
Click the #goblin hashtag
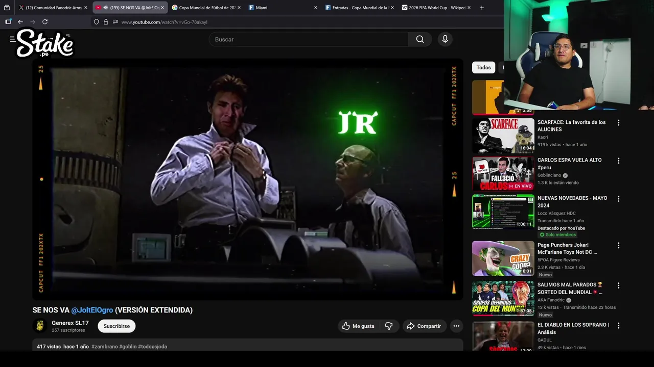[x=128, y=347]
